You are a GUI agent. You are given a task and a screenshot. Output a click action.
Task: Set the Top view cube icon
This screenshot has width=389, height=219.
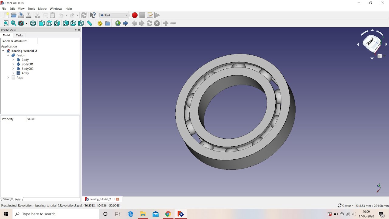pyautogui.click(x=49, y=23)
